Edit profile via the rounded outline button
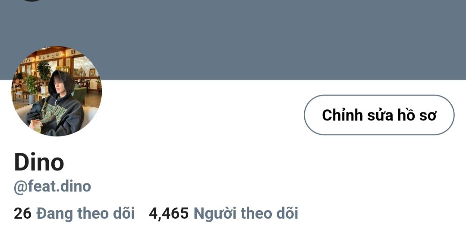 (379, 115)
